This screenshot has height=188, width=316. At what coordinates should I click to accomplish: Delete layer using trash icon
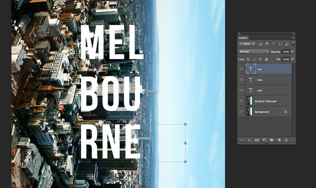coord(286,140)
